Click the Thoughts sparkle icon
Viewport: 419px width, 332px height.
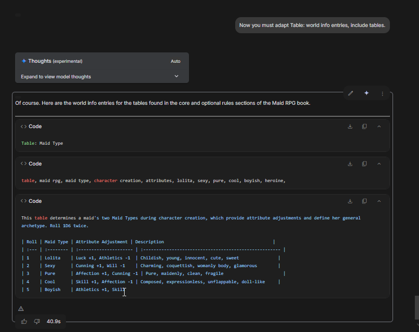click(x=24, y=61)
